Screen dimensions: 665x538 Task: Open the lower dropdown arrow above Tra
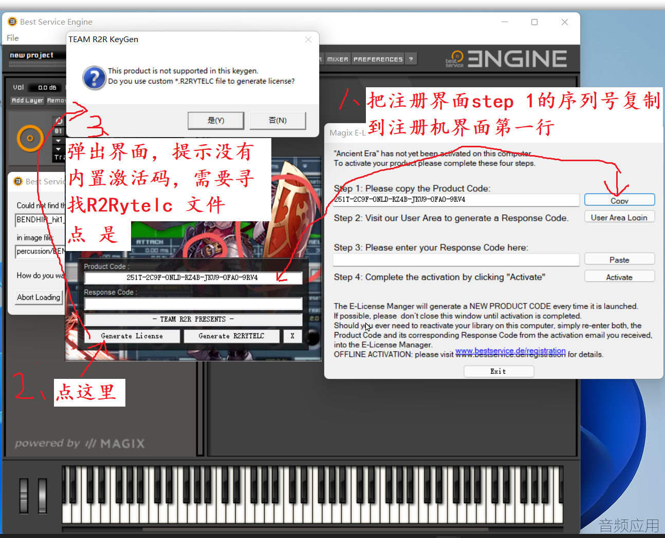(x=59, y=149)
